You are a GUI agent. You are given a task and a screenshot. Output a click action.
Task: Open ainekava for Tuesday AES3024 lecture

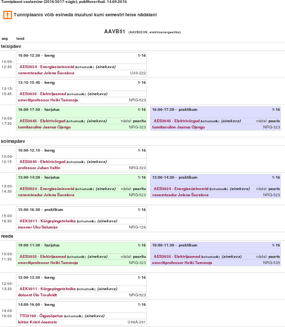tap(105, 67)
